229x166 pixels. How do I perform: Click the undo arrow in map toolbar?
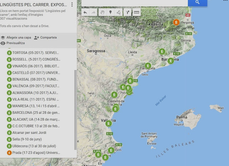85,13
